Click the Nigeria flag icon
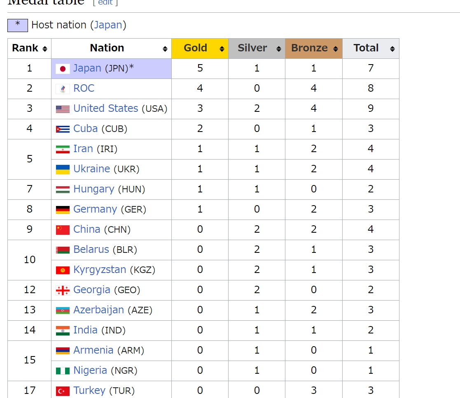This screenshot has height=398, width=460. coord(63,371)
